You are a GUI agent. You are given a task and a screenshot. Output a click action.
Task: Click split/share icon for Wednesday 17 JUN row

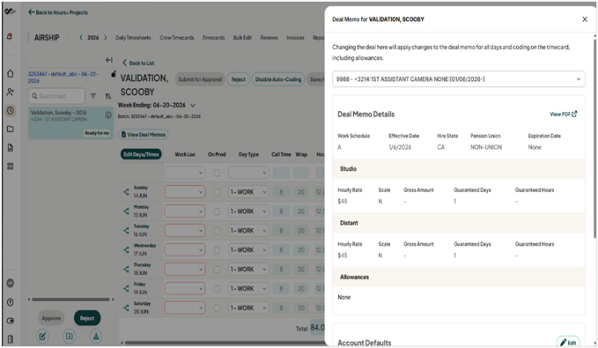click(x=126, y=250)
